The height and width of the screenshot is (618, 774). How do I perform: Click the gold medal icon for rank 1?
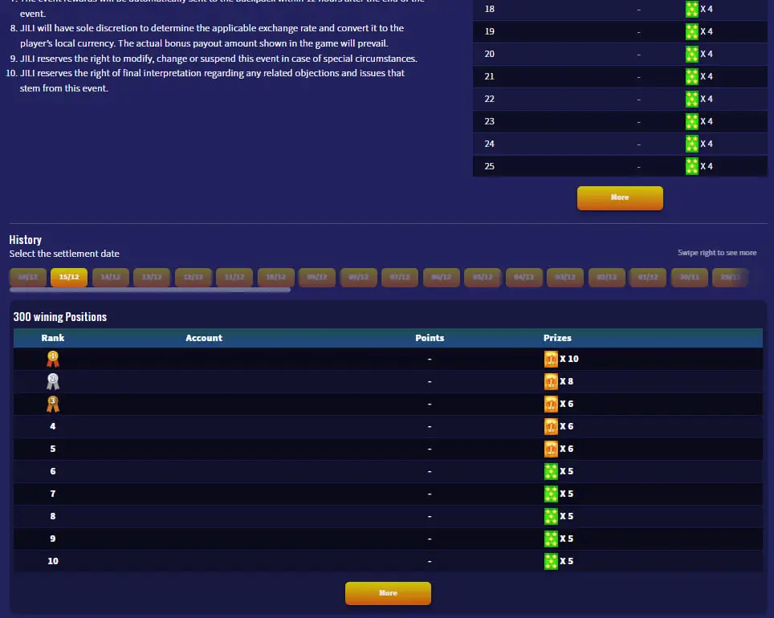[x=53, y=359]
